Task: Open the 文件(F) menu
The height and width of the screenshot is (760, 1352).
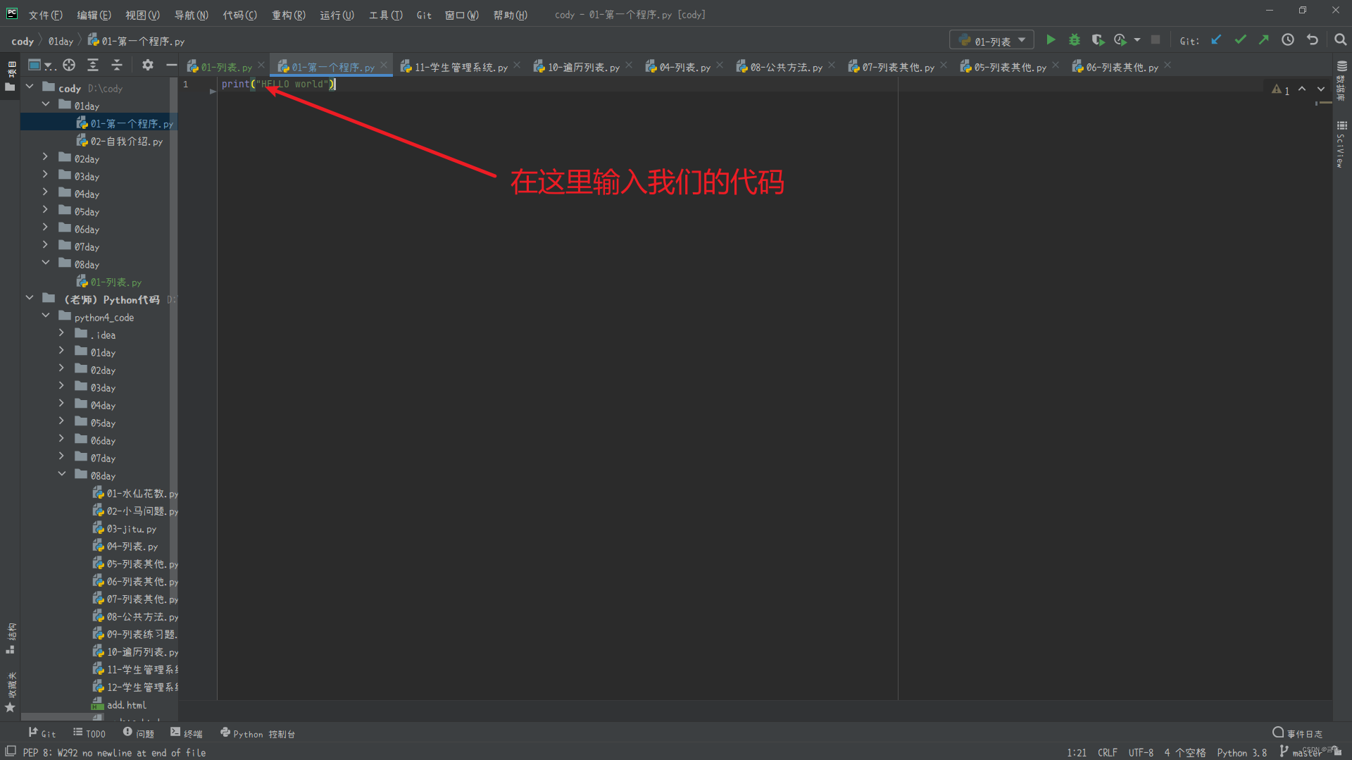Action: point(45,15)
